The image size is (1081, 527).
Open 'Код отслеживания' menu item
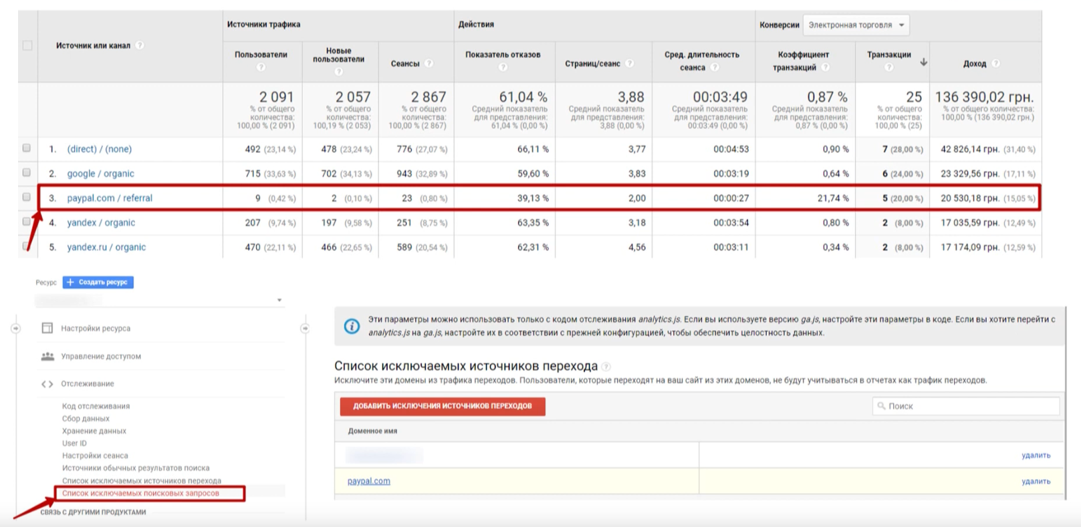96,406
